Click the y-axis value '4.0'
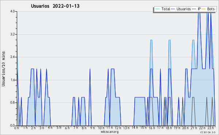The width and height of the screenshot is (219, 135). click(x=12, y=11)
